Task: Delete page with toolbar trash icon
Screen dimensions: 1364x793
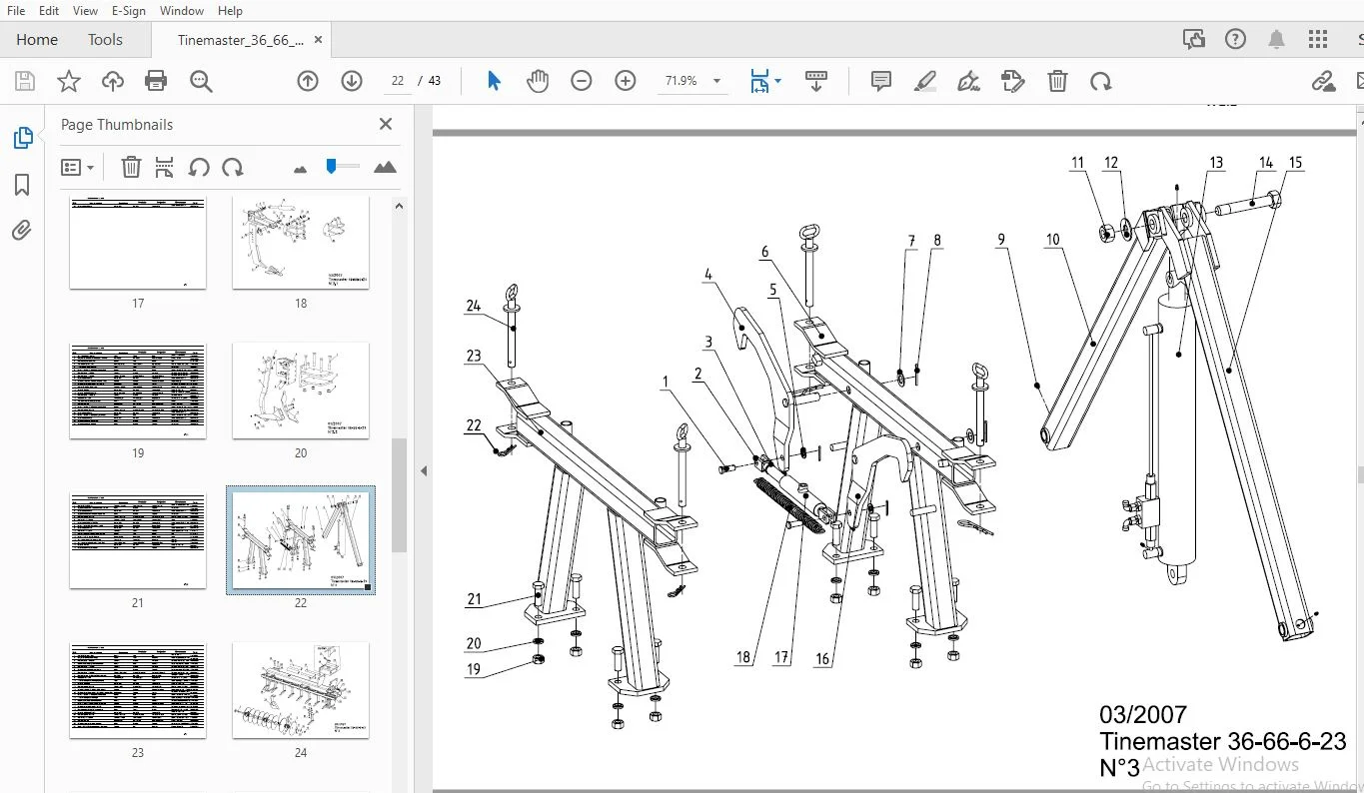Action: [x=1057, y=81]
